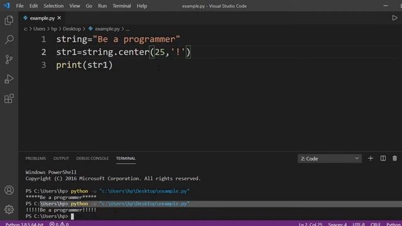402x226 pixels.
Task: Open the Help menu
Action: [142, 6]
